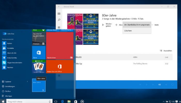Toggle repeat in the Groove playback bar
181x103 pixels.
[172, 85]
